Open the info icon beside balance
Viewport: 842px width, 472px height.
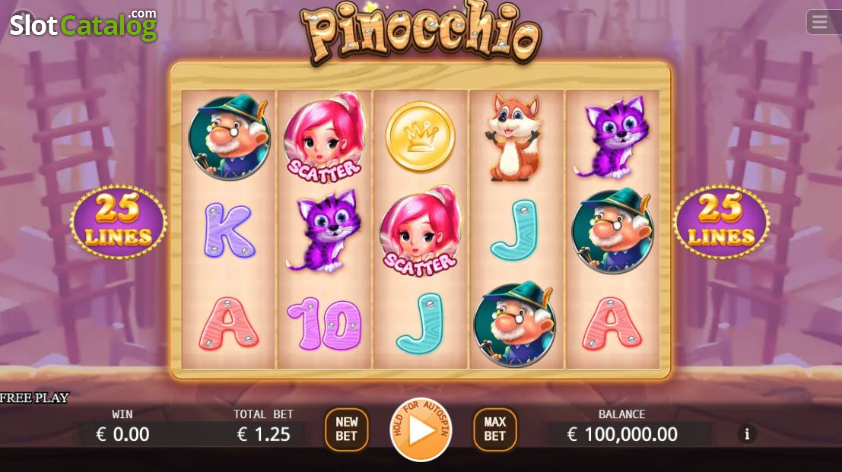pos(746,434)
